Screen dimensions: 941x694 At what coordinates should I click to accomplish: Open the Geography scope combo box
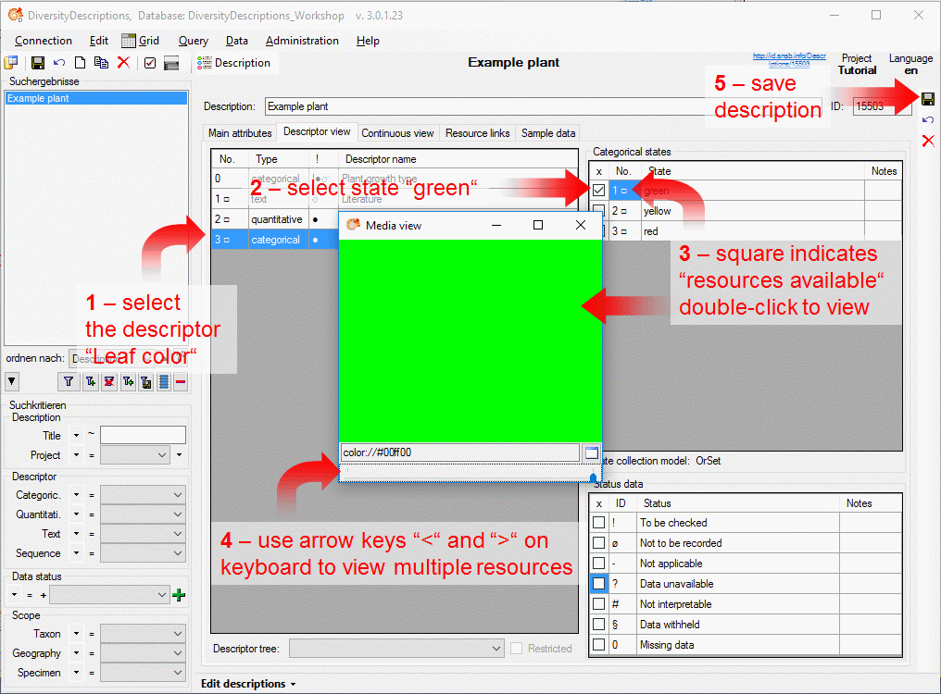pos(143,653)
